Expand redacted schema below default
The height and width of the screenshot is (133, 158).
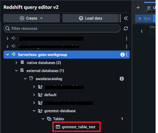coord(34,103)
